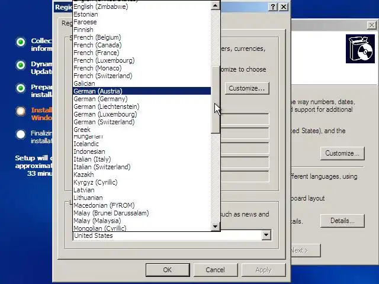
Task: Click the Cancel button
Action: coord(216,270)
